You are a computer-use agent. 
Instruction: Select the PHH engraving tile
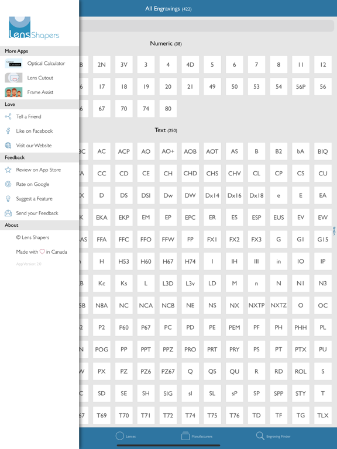(301, 327)
